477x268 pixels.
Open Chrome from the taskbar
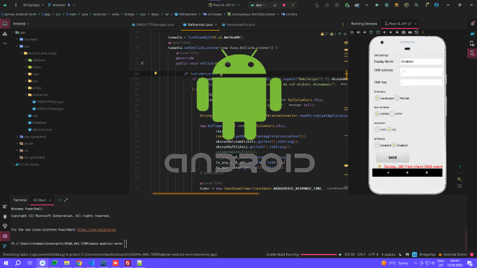tap(79, 263)
